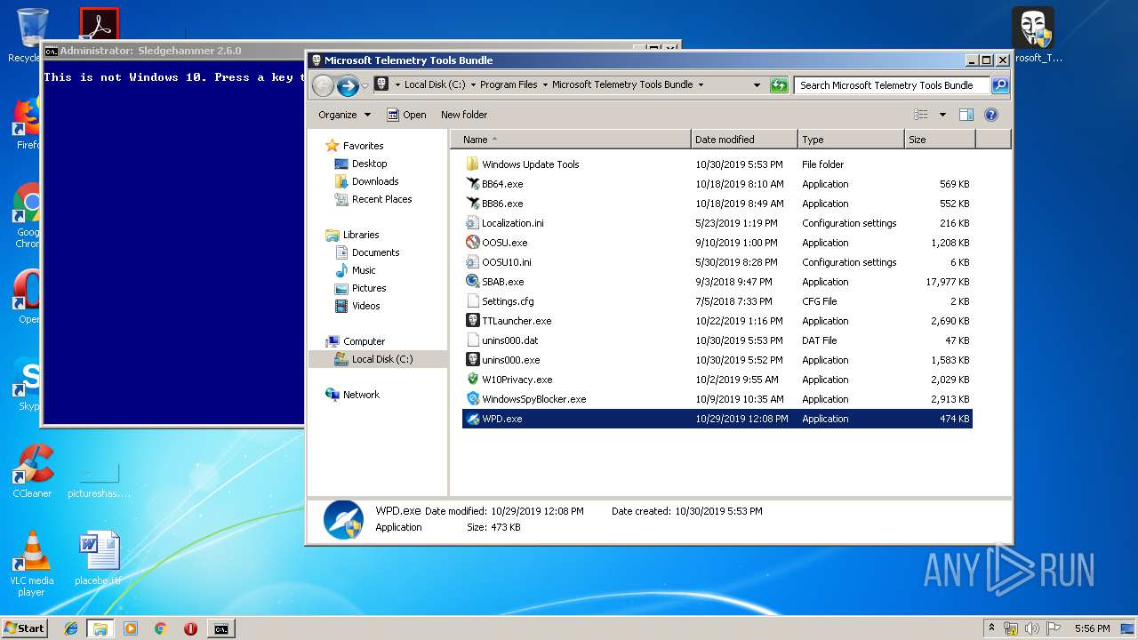Create a New folder from the toolbar

pyautogui.click(x=464, y=115)
